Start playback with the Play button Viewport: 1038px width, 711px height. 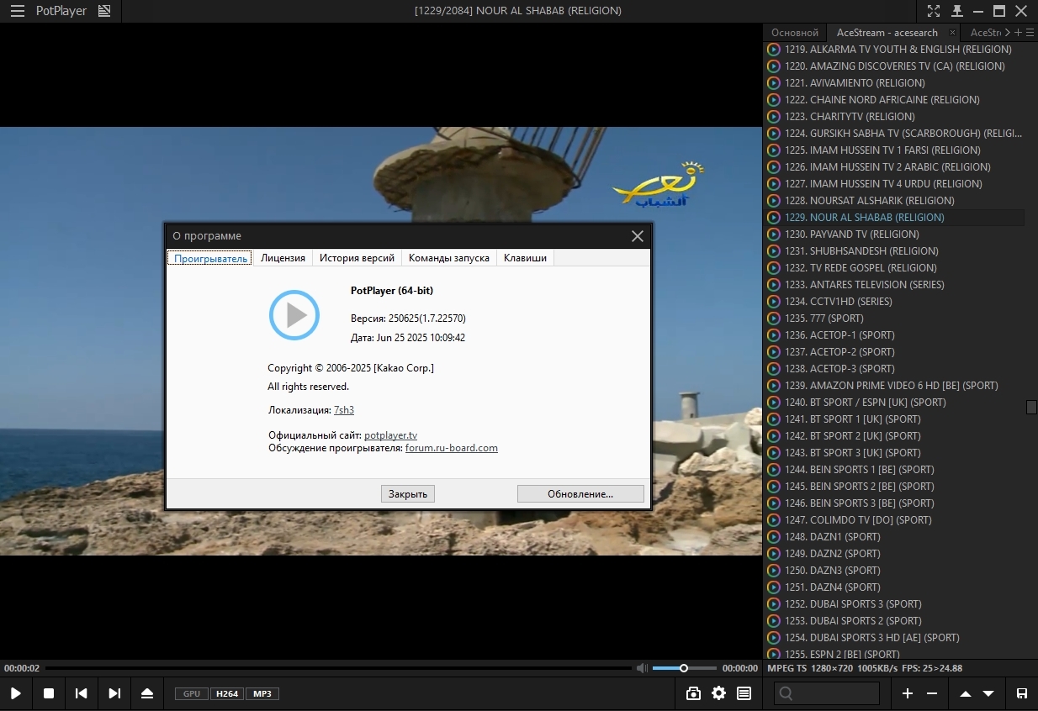pyautogui.click(x=16, y=693)
